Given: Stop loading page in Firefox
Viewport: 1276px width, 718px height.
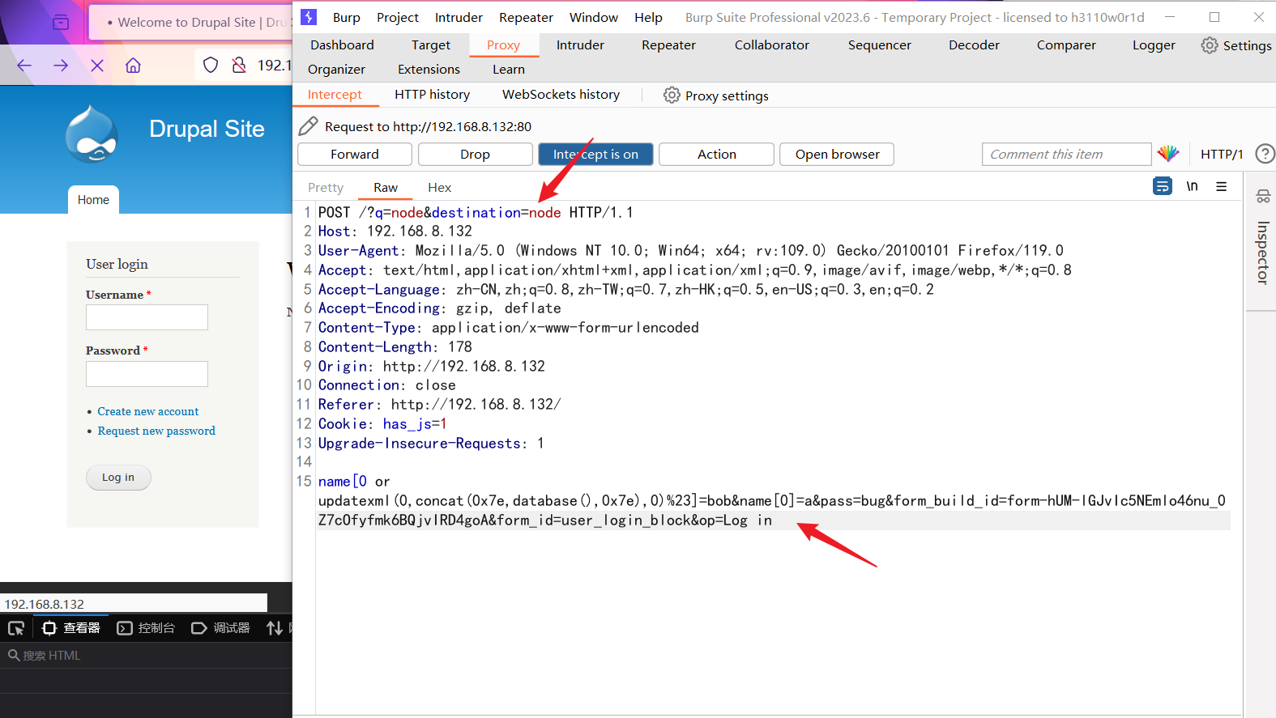Looking at the screenshot, I should pyautogui.click(x=97, y=66).
